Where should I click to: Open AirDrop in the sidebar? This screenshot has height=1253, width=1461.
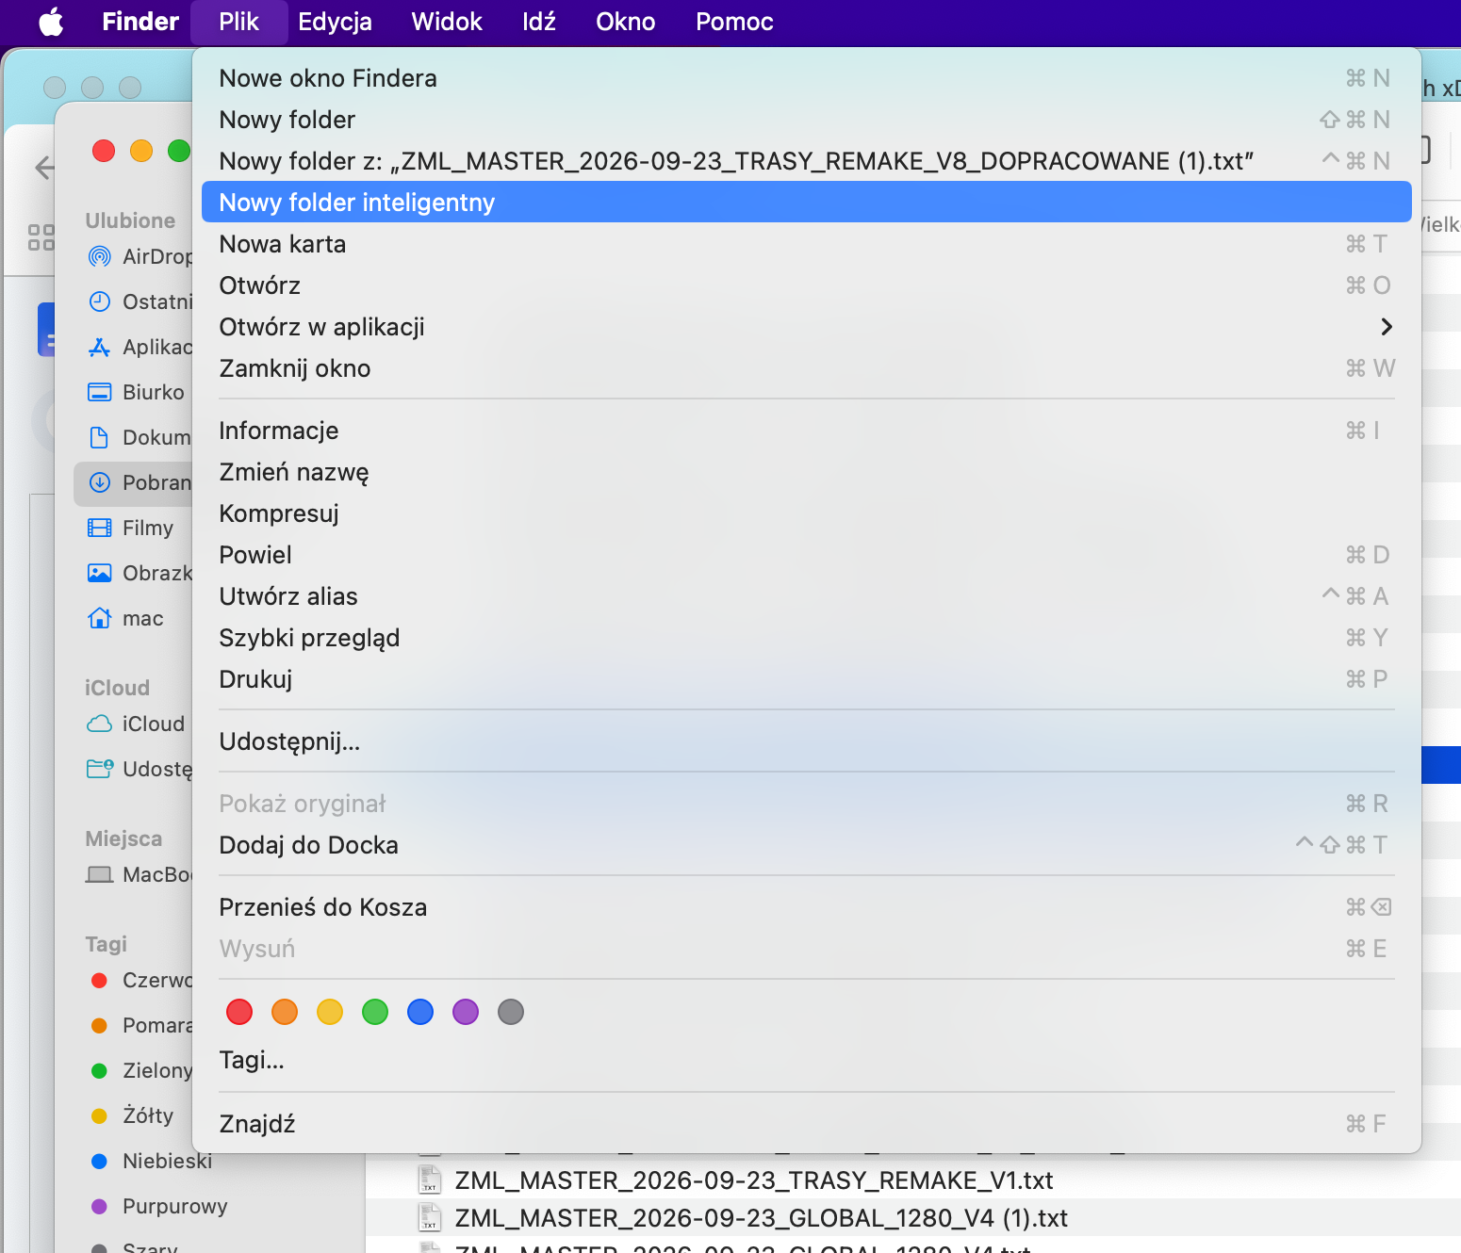[133, 256]
